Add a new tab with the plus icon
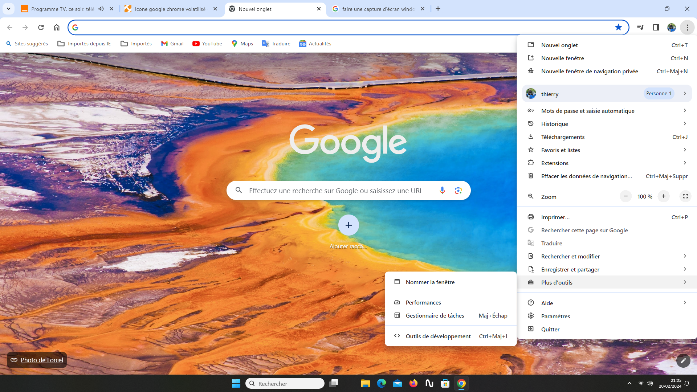 (x=438, y=9)
